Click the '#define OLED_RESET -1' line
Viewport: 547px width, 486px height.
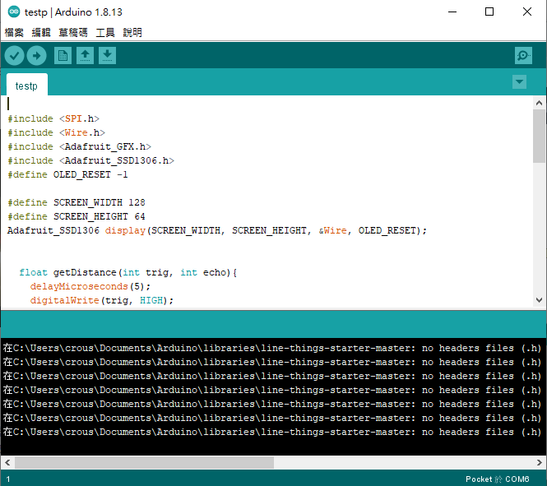tap(68, 174)
